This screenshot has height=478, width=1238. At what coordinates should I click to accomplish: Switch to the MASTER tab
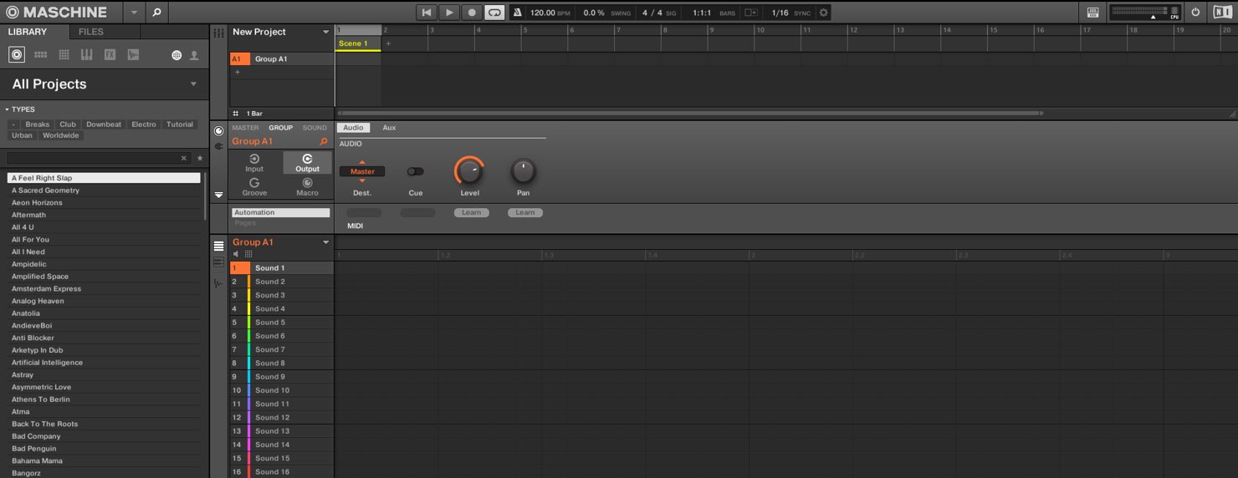245,128
